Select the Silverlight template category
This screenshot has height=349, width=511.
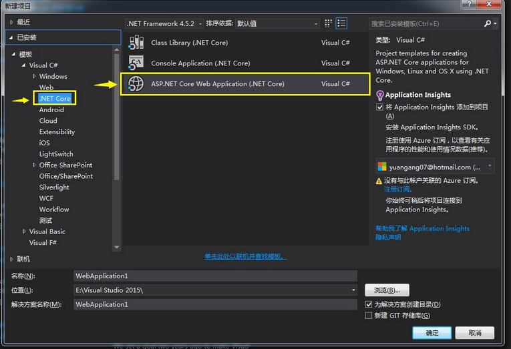[x=54, y=188]
